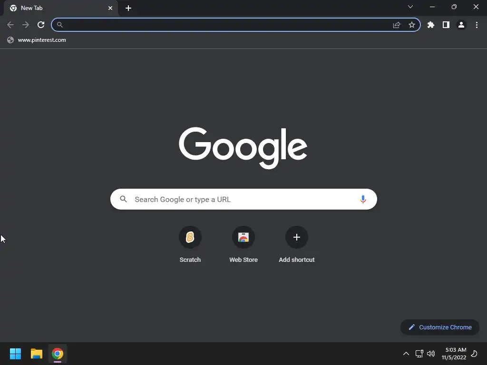The width and height of the screenshot is (487, 365).
Task: Show hidden system tray icons
Action: [406, 354]
